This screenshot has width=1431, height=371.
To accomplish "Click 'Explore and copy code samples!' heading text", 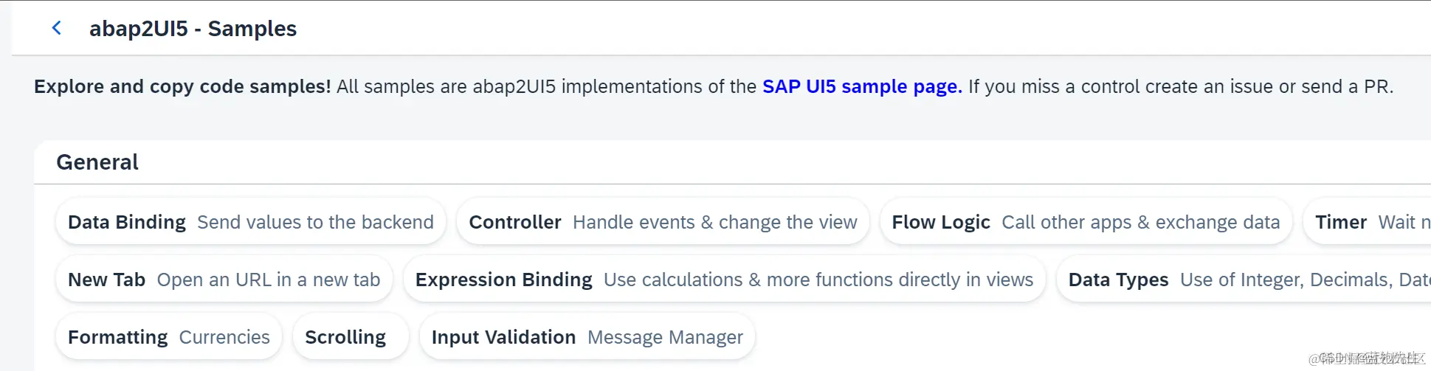I will pyautogui.click(x=182, y=86).
